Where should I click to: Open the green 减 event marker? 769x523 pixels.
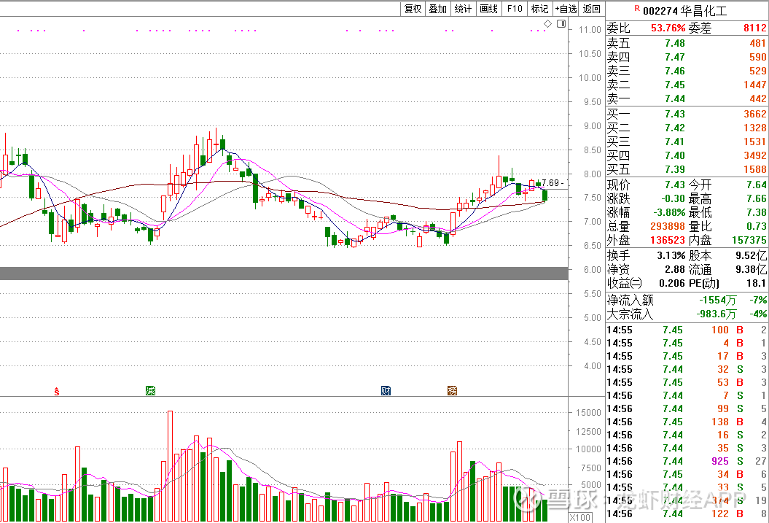pos(150,391)
